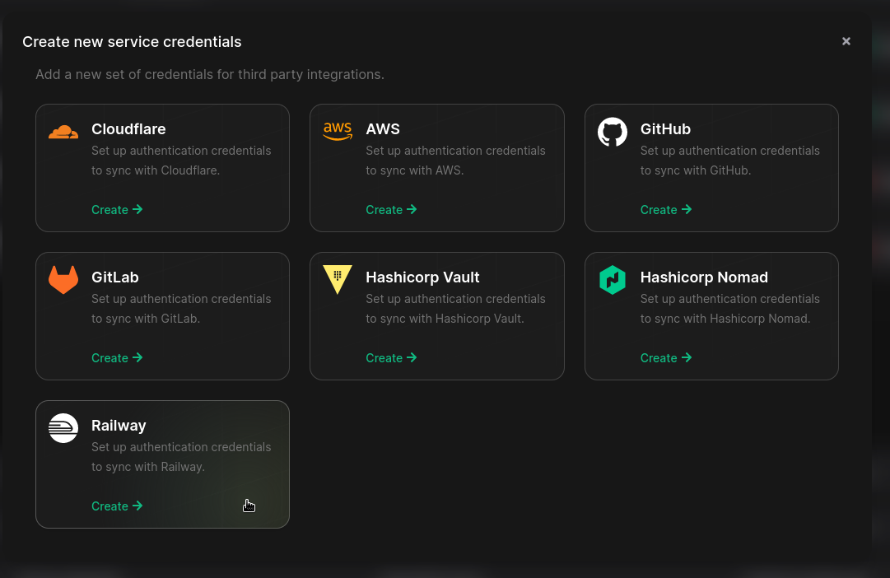This screenshot has width=890, height=578.
Task: Select the Hashicorp Vault integration card
Action: 436,315
